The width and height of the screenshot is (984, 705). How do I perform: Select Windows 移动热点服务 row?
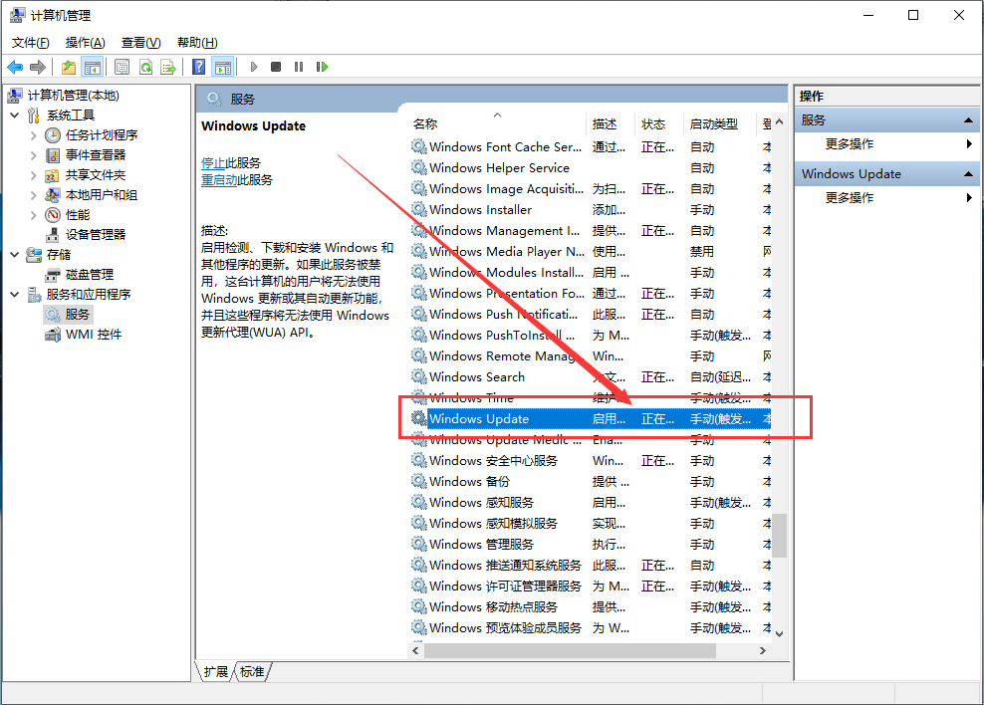(x=591, y=607)
